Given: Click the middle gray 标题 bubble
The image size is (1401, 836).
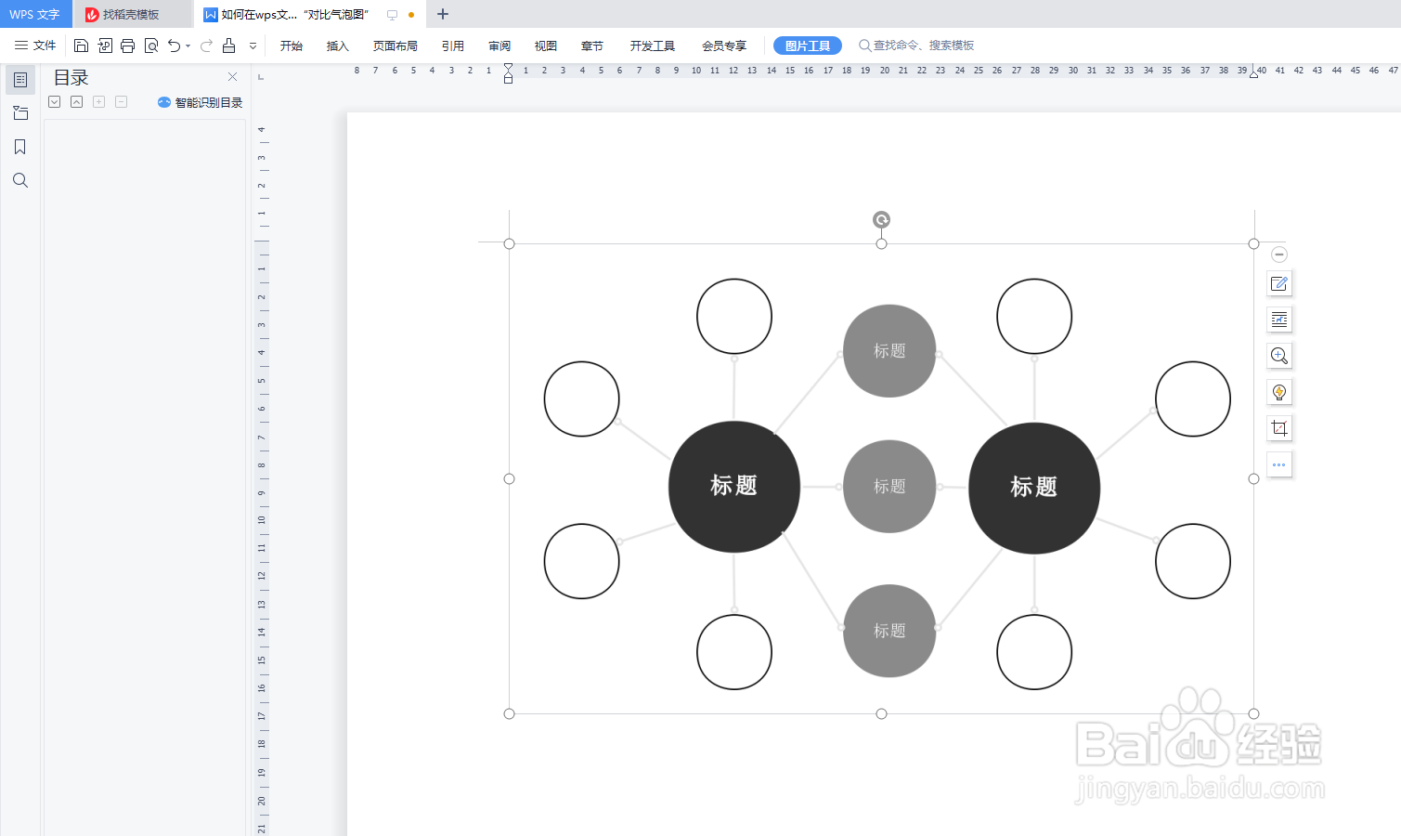Looking at the screenshot, I should (x=889, y=487).
